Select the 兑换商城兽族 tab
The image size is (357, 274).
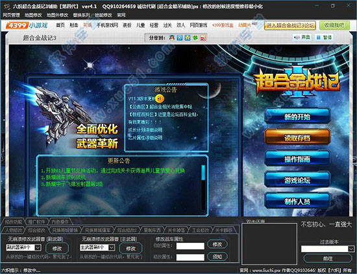click(x=65, y=230)
